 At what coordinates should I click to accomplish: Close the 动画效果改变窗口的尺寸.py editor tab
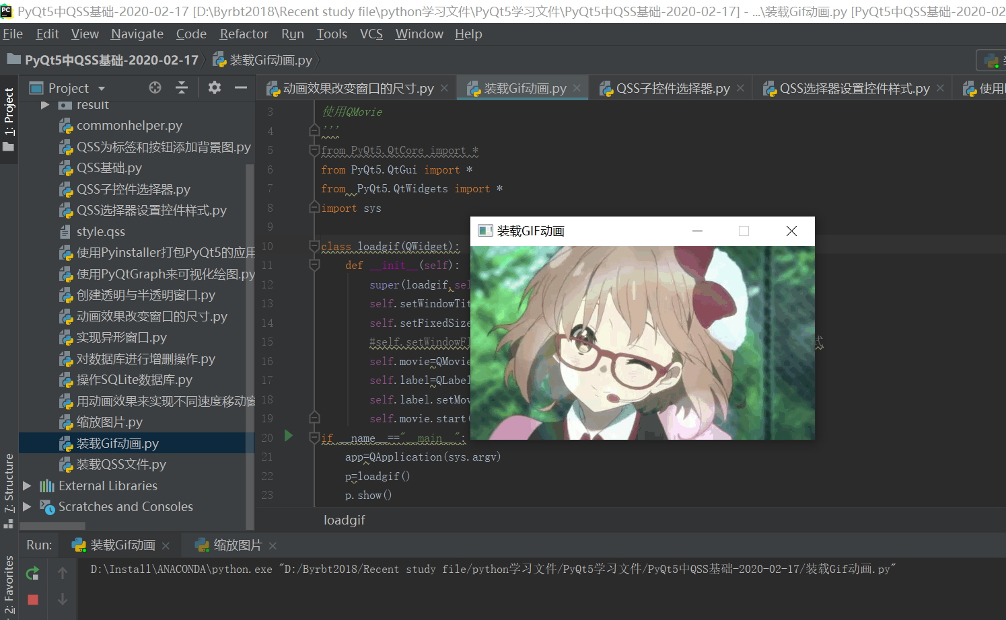click(x=444, y=88)
